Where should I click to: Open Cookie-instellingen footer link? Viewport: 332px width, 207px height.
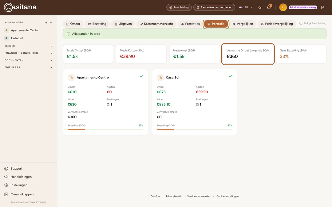coord(227,197)
